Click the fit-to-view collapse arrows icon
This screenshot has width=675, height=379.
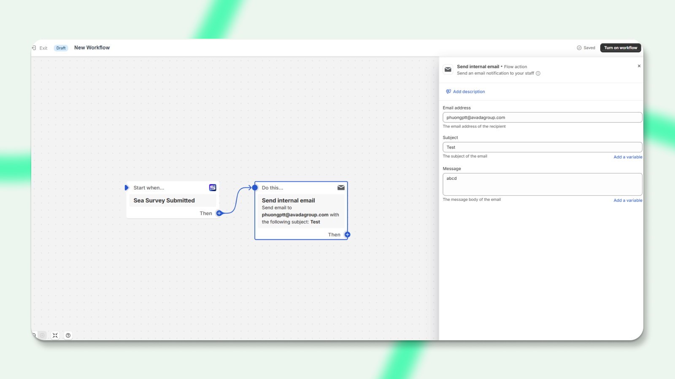click(x=55, y=335)
